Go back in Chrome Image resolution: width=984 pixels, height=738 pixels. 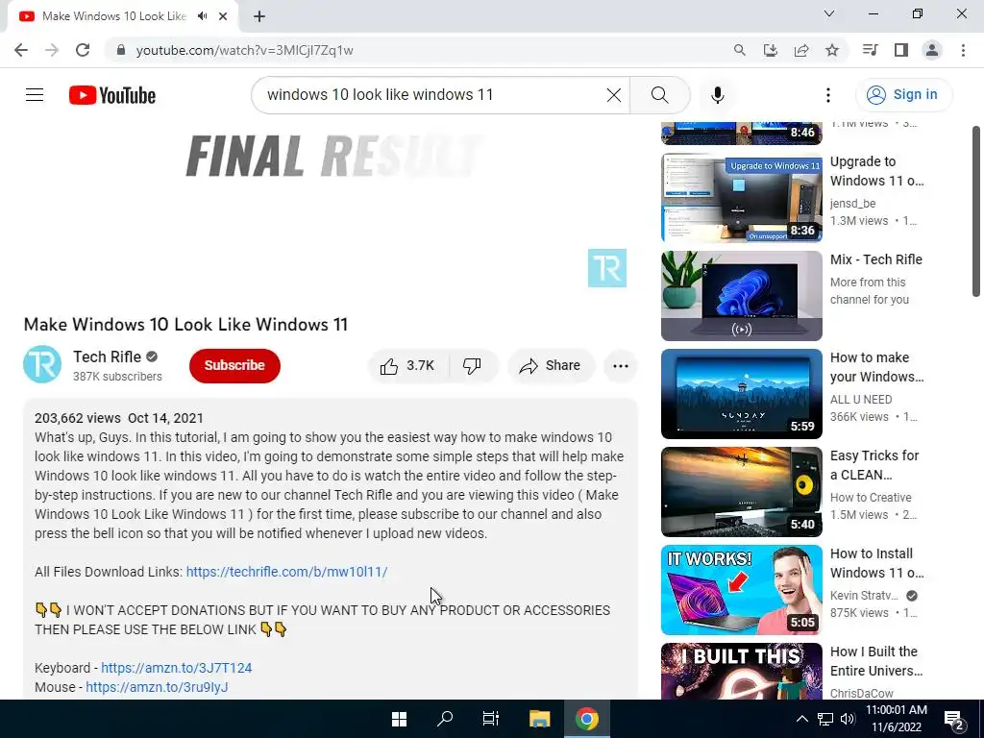21,50
